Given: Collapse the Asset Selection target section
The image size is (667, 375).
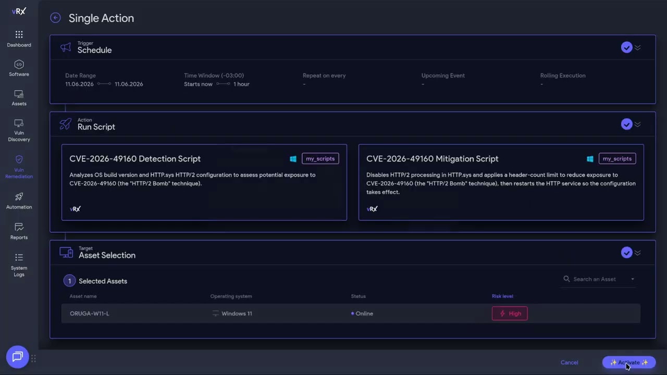Looking at the screenshot, I should click(x=637, y=253).
